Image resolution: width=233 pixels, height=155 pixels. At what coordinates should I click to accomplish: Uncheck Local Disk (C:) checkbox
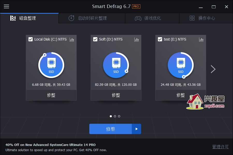[31, 39]
